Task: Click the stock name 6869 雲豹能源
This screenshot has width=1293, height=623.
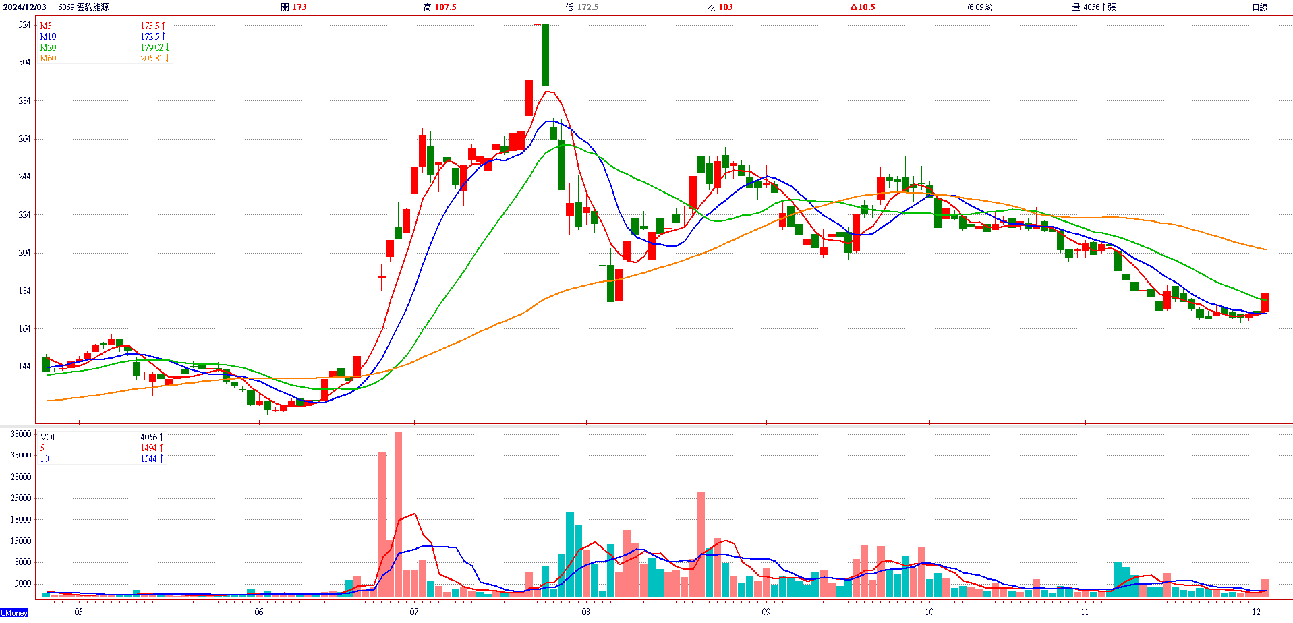Action: pyautogui.click(x=83, y=7)
